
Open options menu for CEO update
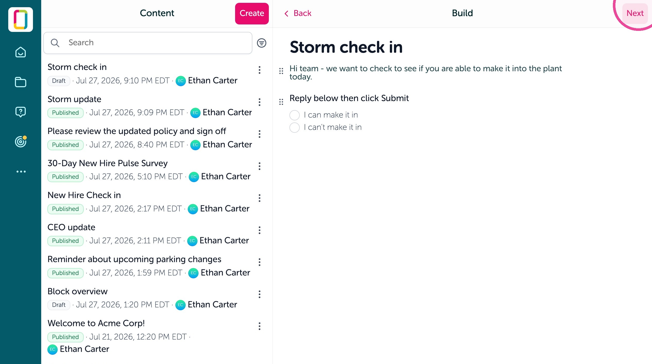pos(259,230)
